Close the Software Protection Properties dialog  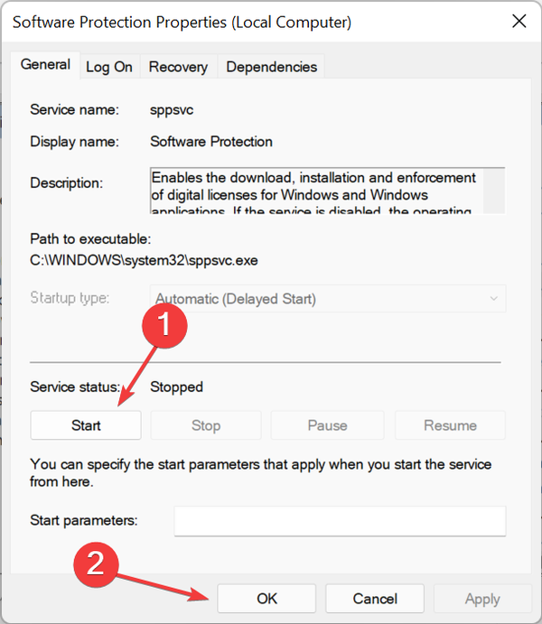[518, 22]
